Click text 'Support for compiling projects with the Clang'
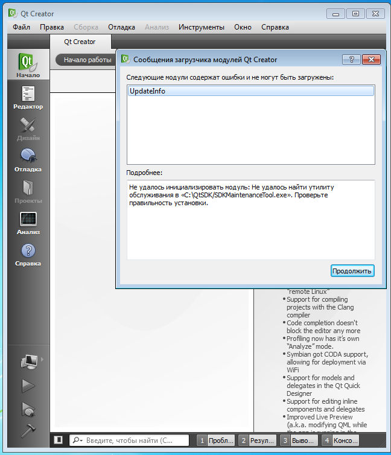 320,304
